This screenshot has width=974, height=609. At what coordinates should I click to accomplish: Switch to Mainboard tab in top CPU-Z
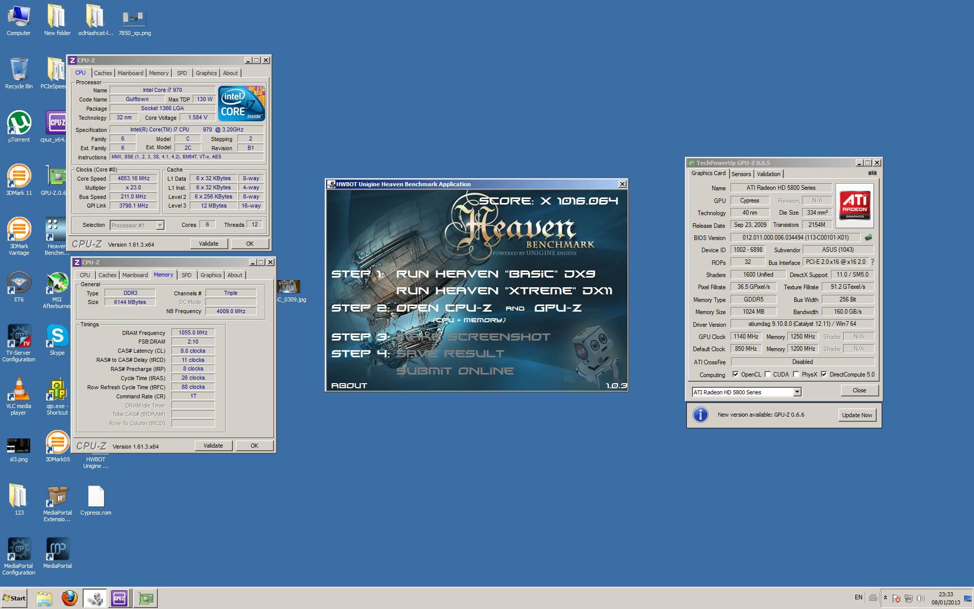[130, 73]
